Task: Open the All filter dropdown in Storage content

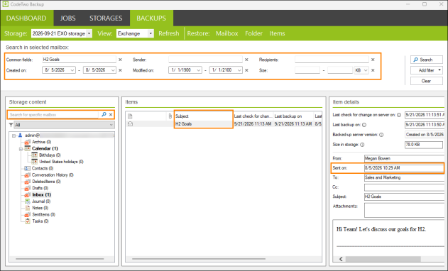Action: [64, 125]
